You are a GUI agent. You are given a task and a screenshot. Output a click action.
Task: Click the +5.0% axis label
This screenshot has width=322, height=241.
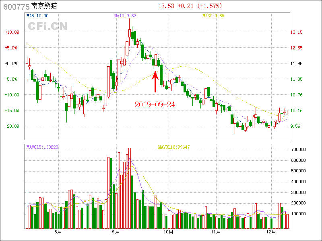[x=11, y=48]
